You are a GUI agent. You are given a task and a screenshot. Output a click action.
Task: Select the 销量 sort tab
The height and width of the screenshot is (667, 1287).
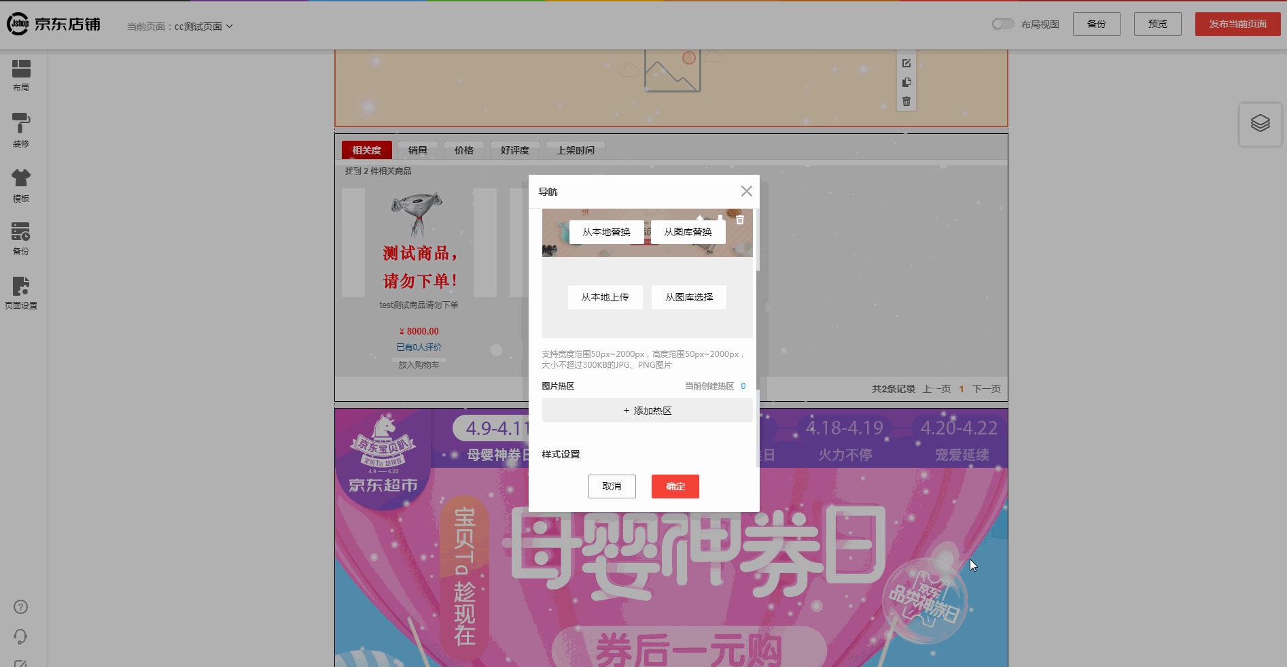click(418, 150)
